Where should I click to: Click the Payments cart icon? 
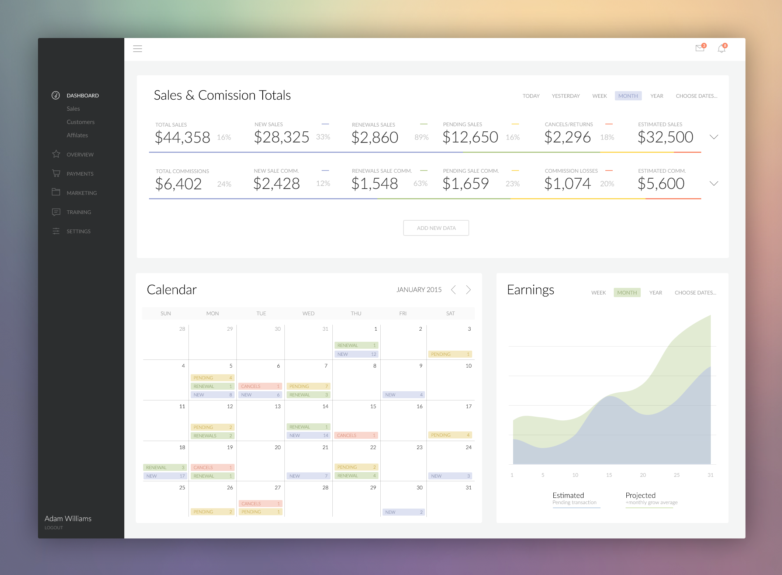click(x=56, y=173)
